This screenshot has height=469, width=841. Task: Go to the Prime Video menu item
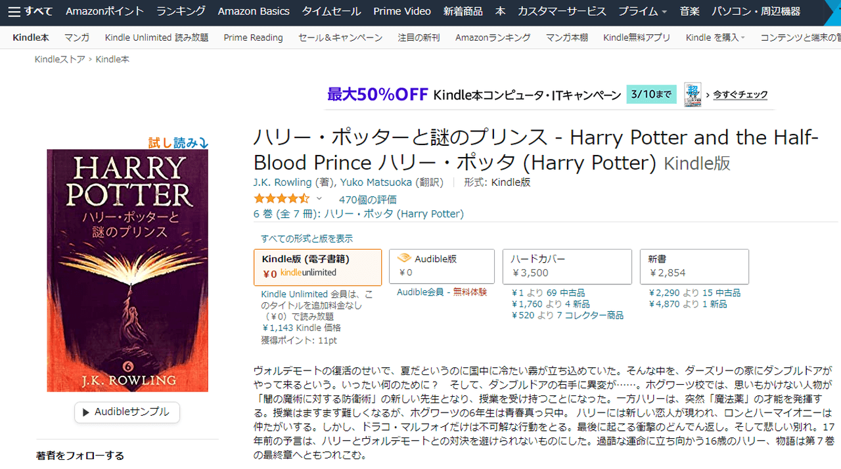[402, 11]
